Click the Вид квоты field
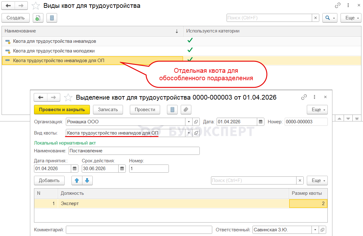The width and height of the screenshot is (363, 236). 125,133
